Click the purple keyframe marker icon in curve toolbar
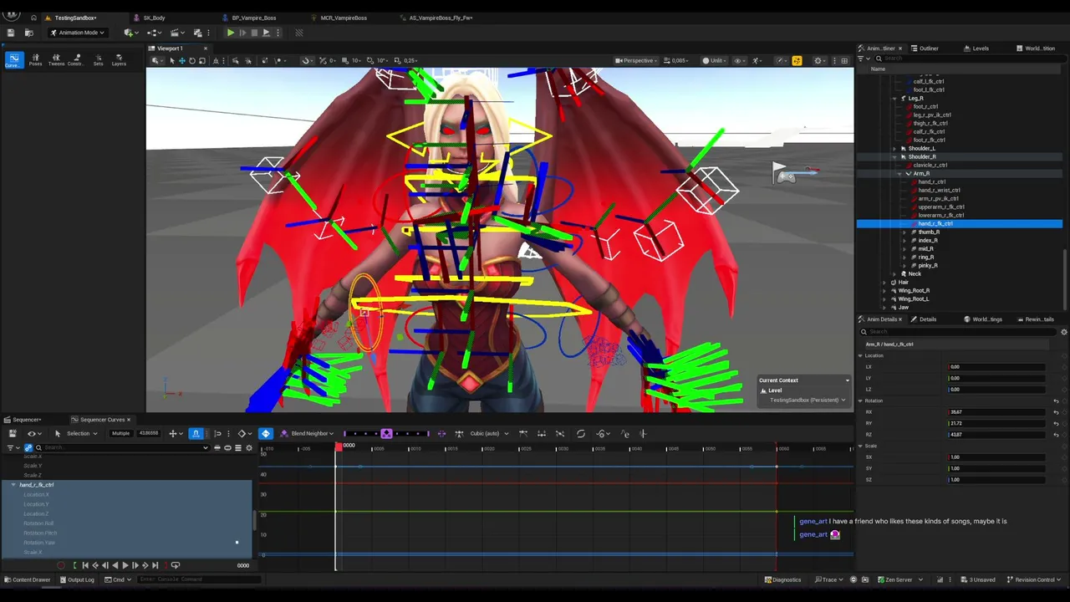This screenshot has height=602, width=1070. 386,433
